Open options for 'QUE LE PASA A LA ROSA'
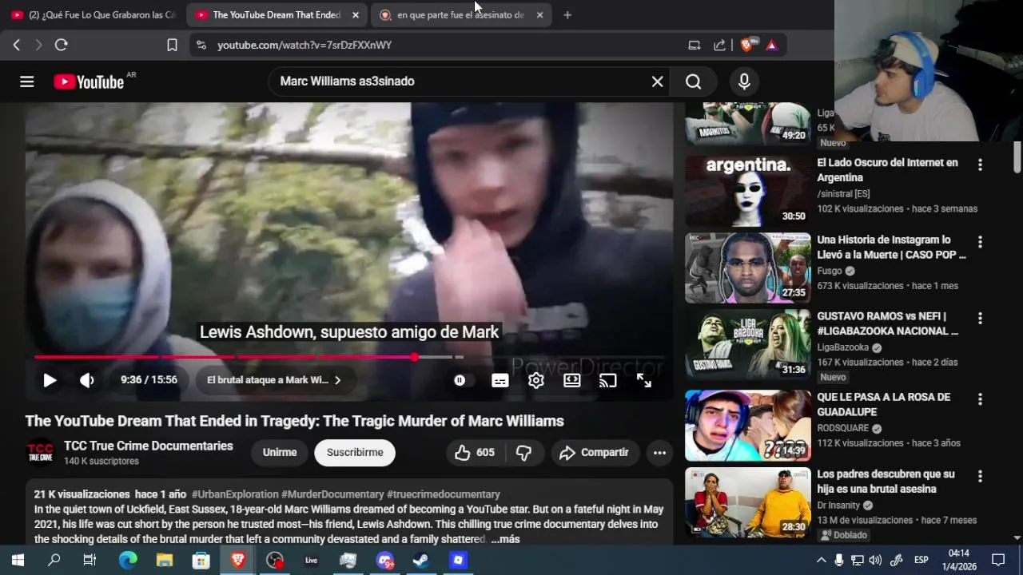This screenshot has width=1023, height=575. (980, 399)
